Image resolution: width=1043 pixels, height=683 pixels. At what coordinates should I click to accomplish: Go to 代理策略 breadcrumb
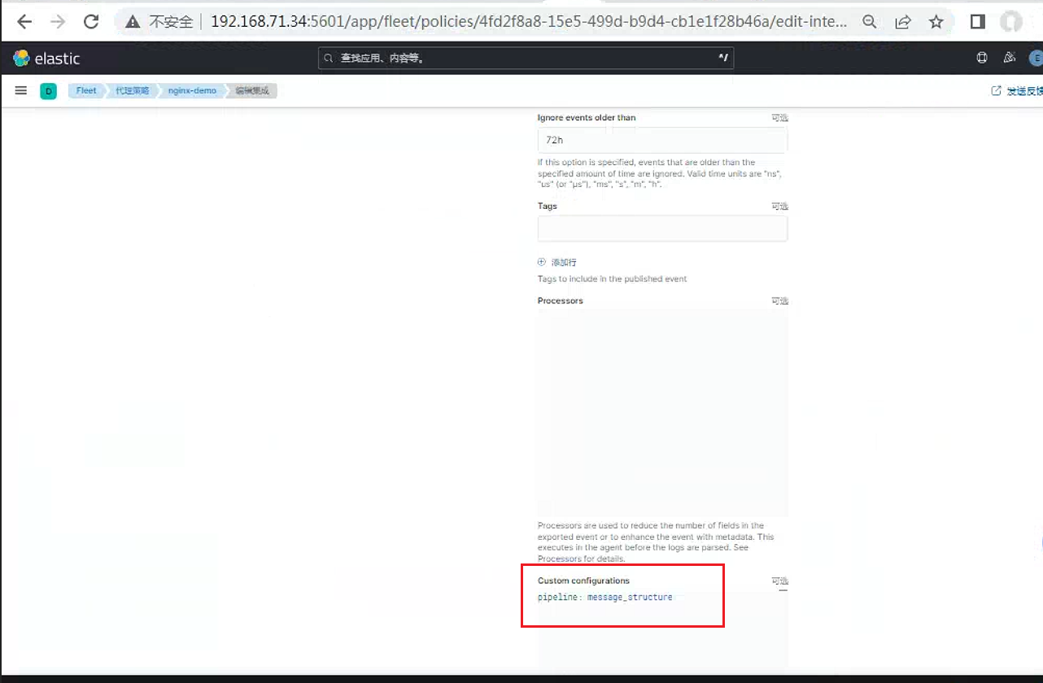tap(132, 91)
